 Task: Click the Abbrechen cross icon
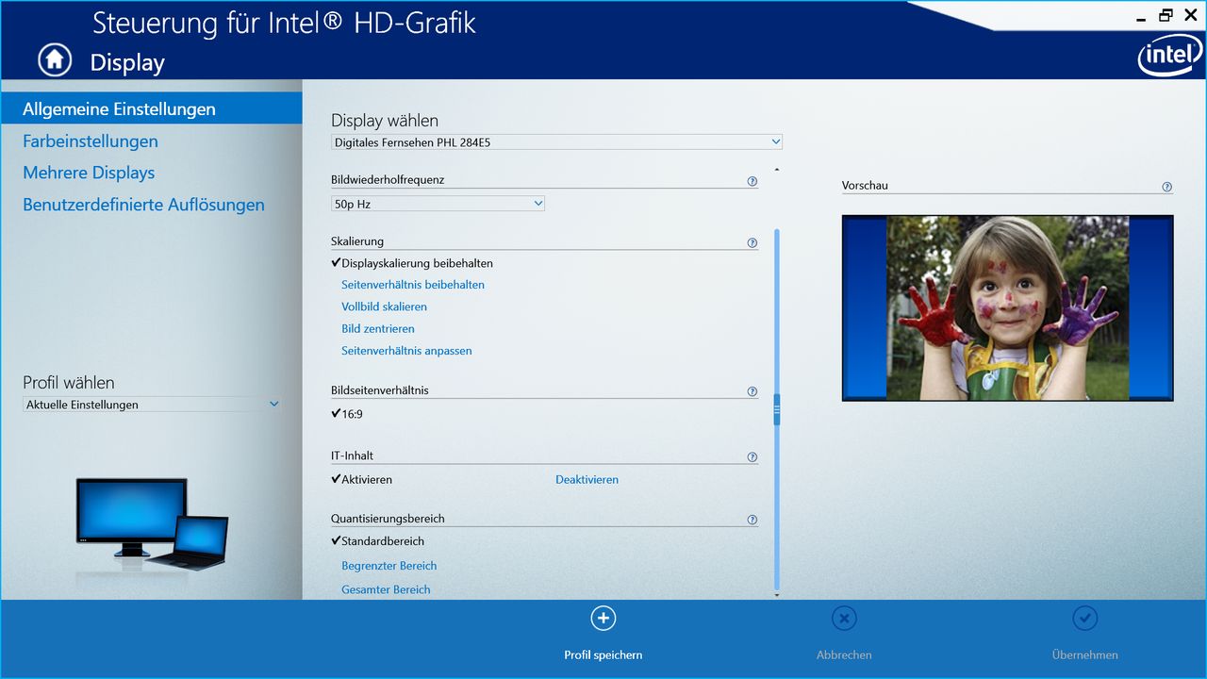[x=844, y=618]
